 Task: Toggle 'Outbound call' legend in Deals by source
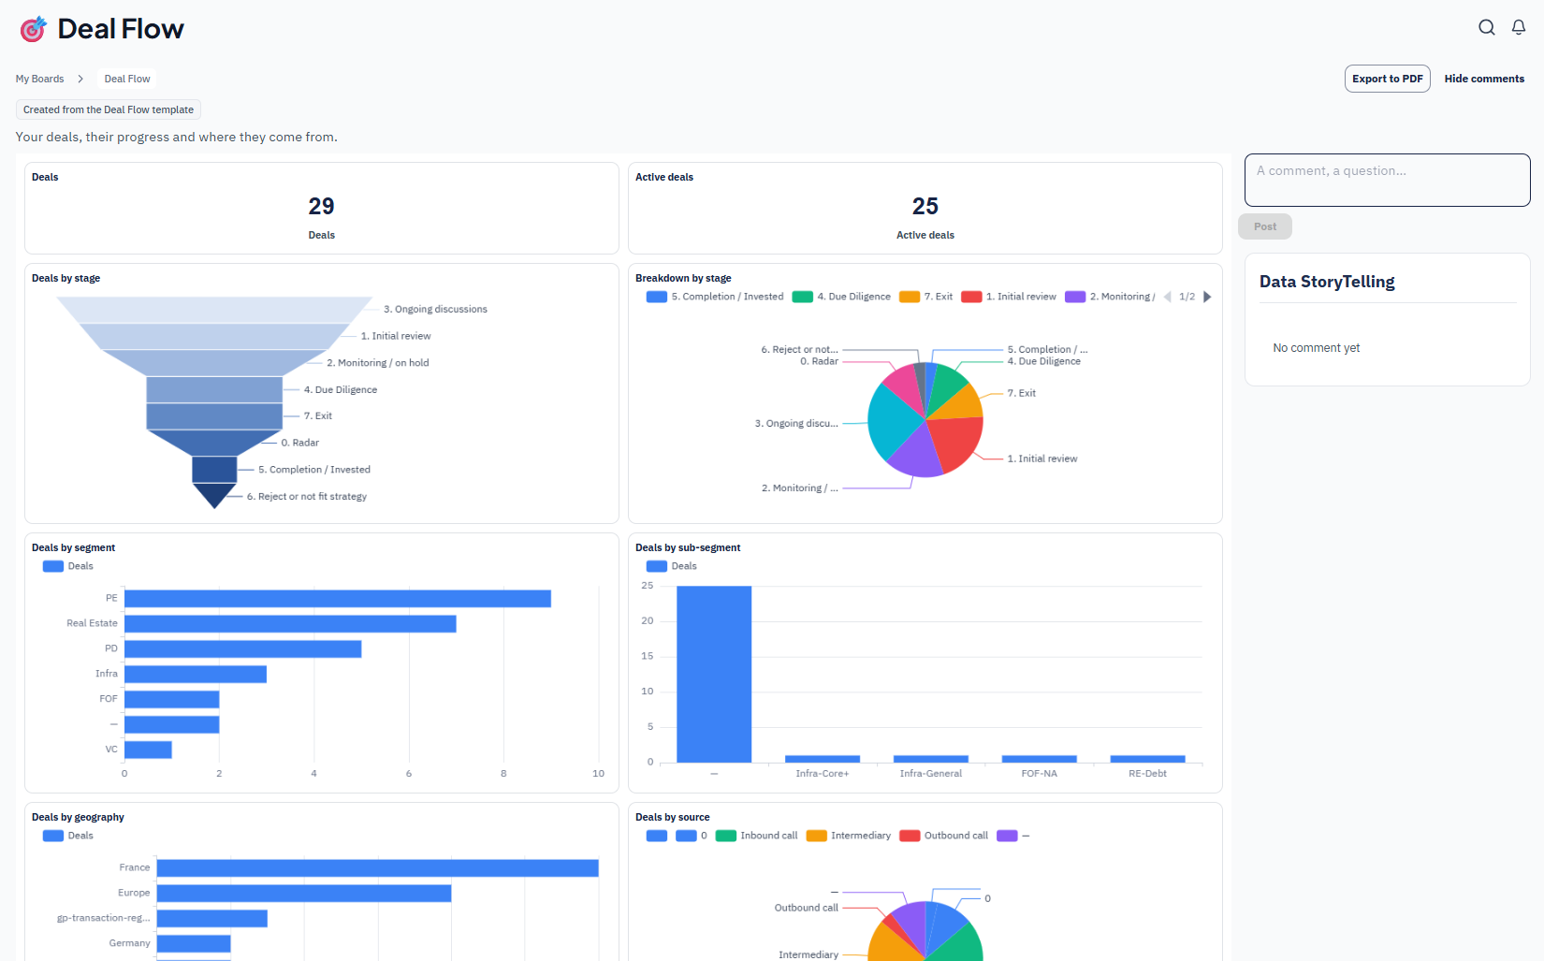943,836
